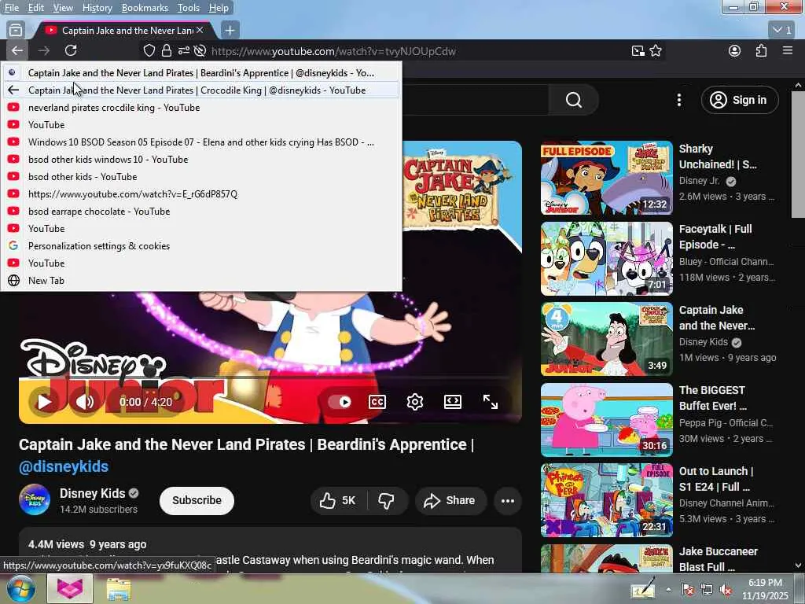
Task: Play the video with play button
Action: click(44, 402)
